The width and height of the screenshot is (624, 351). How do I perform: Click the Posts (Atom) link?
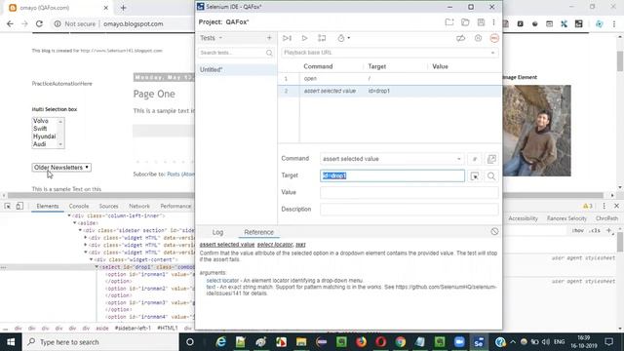tap(180, 175)
